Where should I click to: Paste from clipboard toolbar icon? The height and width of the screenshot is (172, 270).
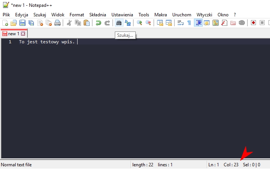point(87,23)
